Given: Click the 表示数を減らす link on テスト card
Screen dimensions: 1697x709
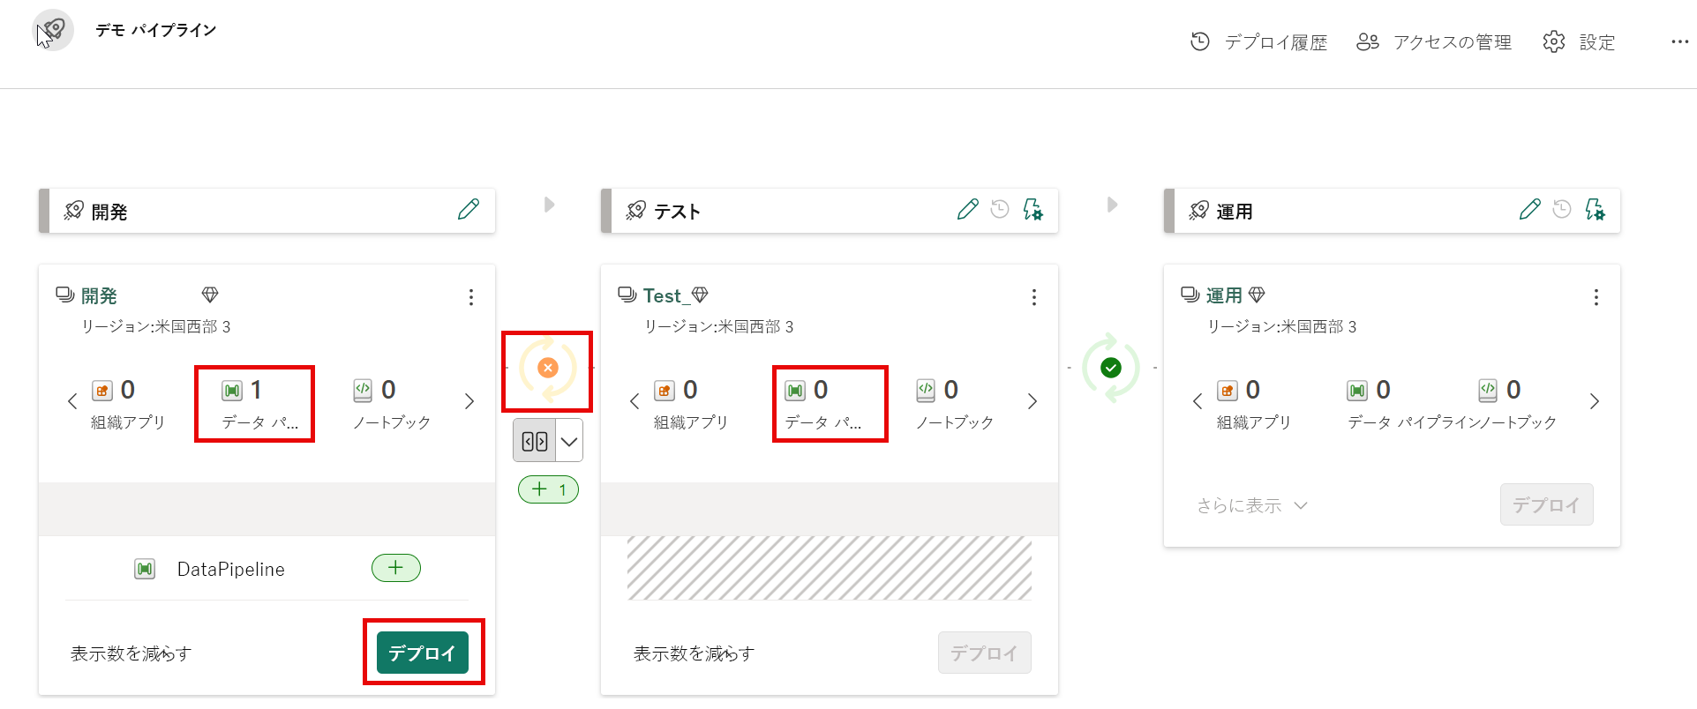Looking at the screenshot, I should pyautogui.click(x=692, y=653).
